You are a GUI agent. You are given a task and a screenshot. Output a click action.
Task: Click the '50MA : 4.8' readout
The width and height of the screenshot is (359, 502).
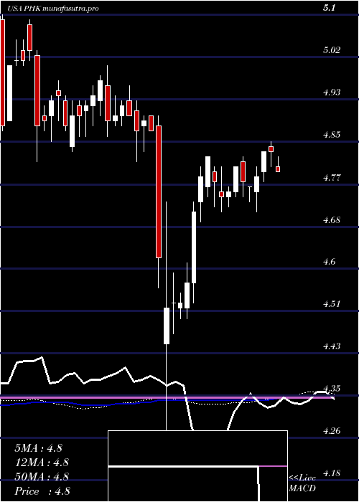click(42, 477)
